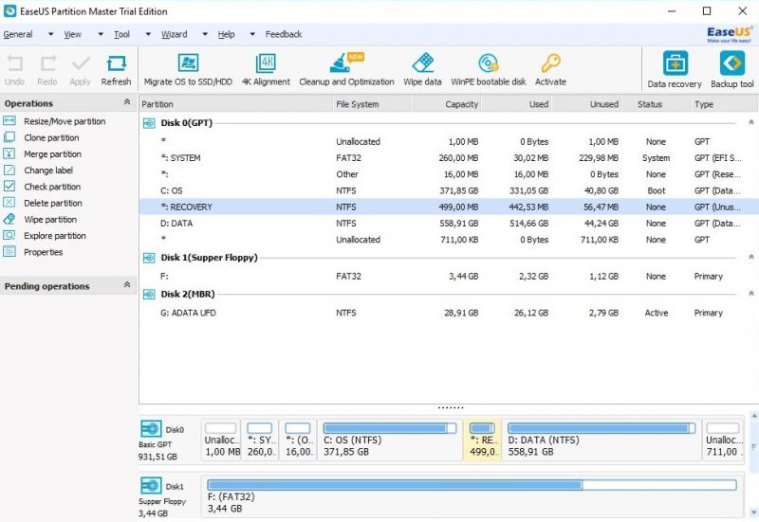Collapse the Disk 0(GPT) group
Screen dimensions: 759x522
pos(751,123)
